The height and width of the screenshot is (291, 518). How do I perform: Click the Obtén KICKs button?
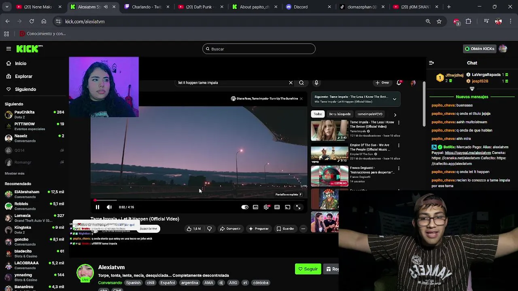click(x=480, y=48)
